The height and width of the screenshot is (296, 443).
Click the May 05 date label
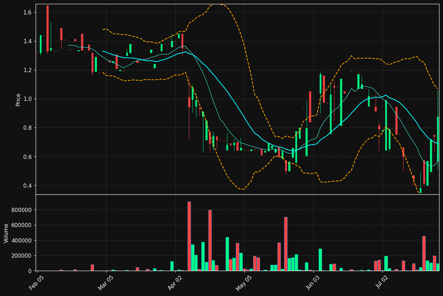coord(244,283)
